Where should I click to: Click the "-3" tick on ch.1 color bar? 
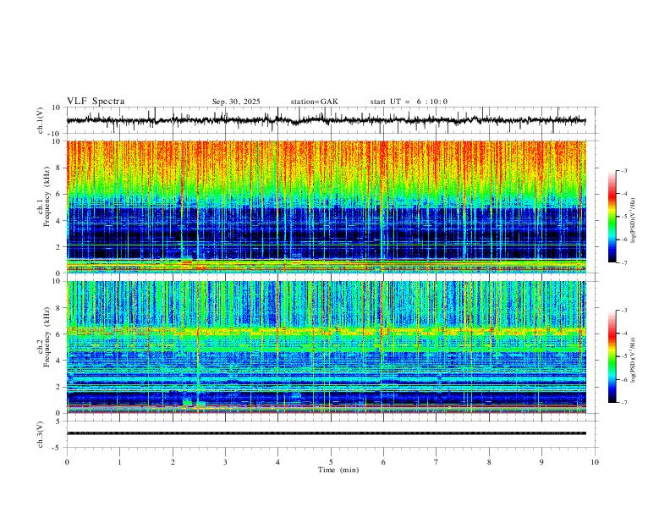(623, 170)
